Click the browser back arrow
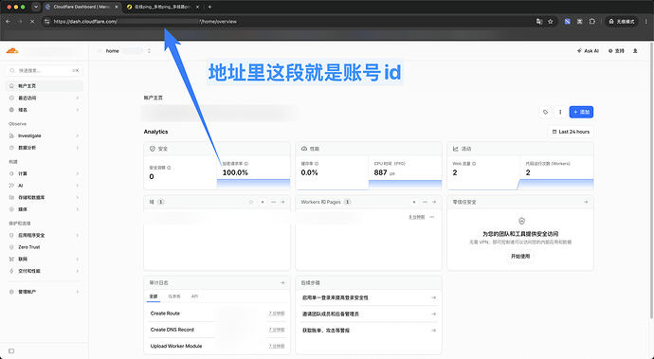 point(8,21)
